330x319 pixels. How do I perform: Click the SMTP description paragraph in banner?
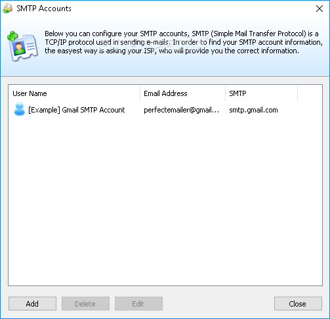tap(184, 42)
